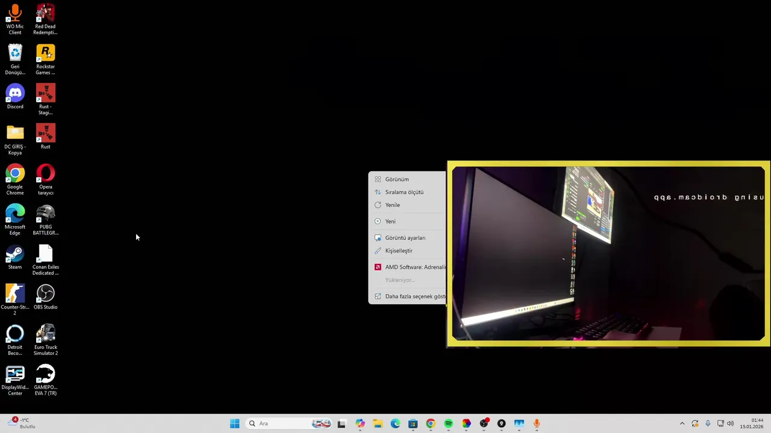Viewport: 771px width, 433px height.
Task: Click the taskbar search box Ara
Action: click(290, 423)
